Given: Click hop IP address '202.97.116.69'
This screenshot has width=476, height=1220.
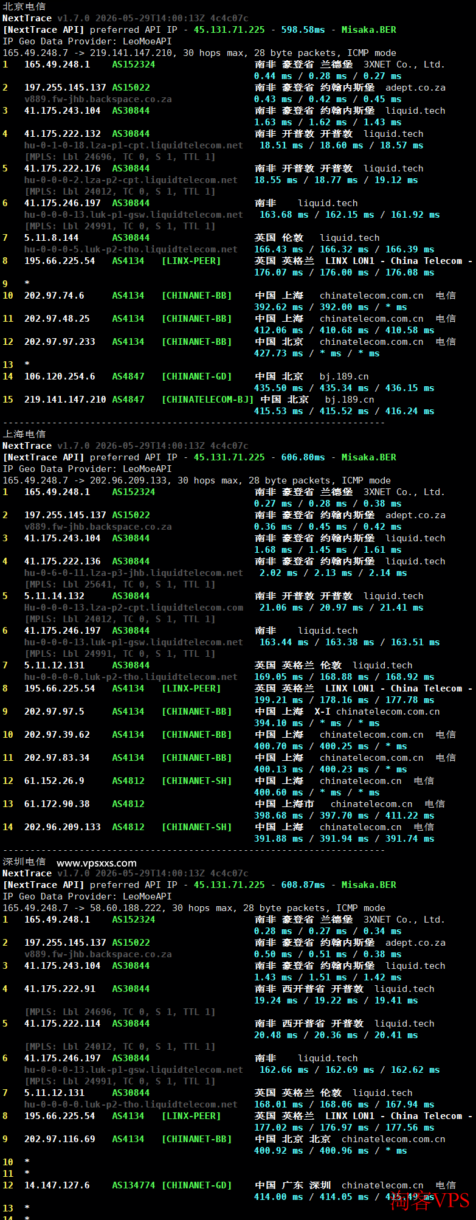Looking at the screenshot, I should point(60,1139).
